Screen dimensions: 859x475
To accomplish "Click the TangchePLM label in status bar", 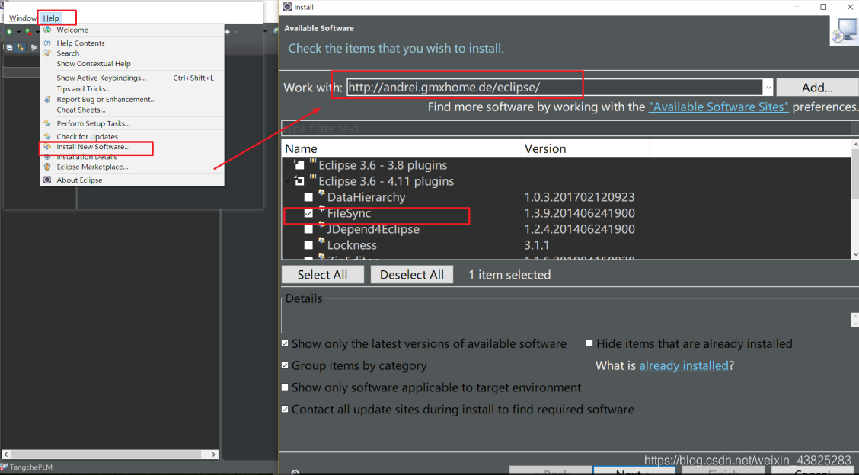I will click(30, 467).
